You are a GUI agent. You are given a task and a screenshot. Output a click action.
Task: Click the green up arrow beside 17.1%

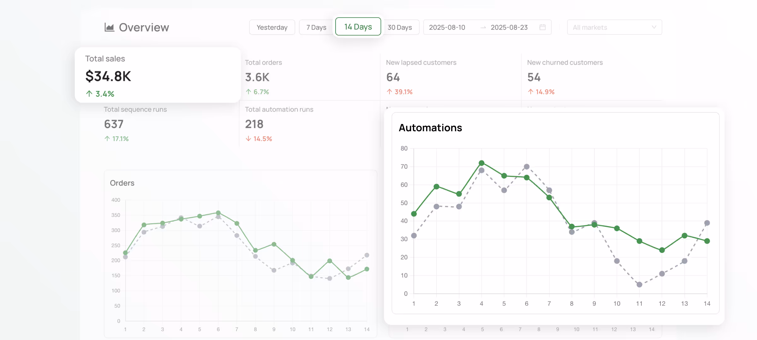point(107,139)
